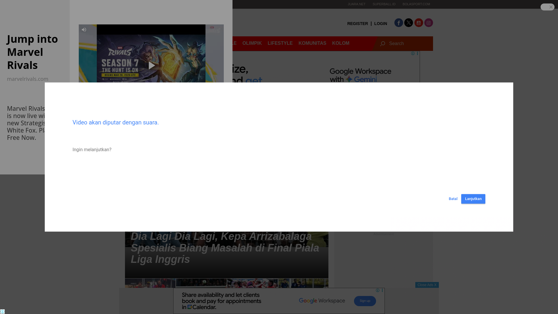The image size is (558, 314).
Task: Click the bottom-left ad info icon
Action: (2, 312)
